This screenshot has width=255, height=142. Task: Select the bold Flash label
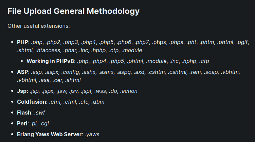click(24, 113)
